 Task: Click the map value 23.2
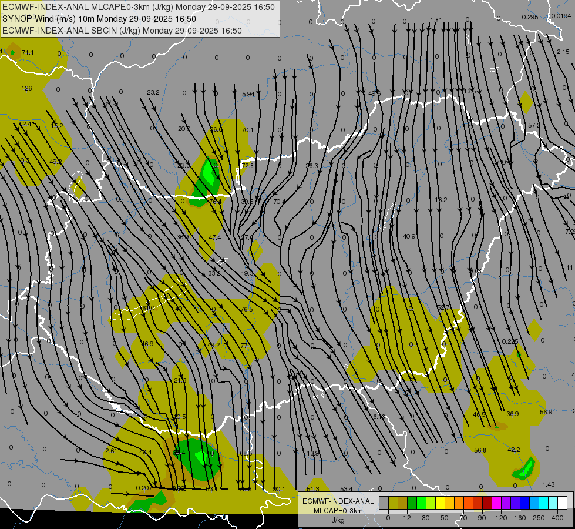pos(153,92)
